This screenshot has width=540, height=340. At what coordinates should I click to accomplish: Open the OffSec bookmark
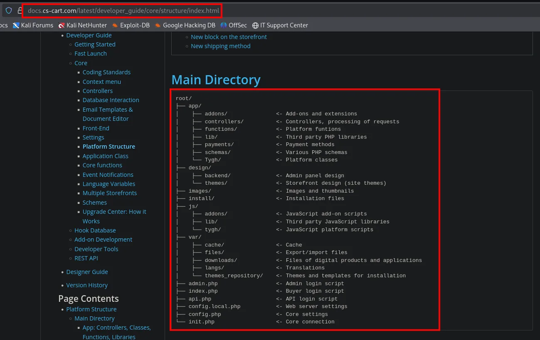coord(234,25)
